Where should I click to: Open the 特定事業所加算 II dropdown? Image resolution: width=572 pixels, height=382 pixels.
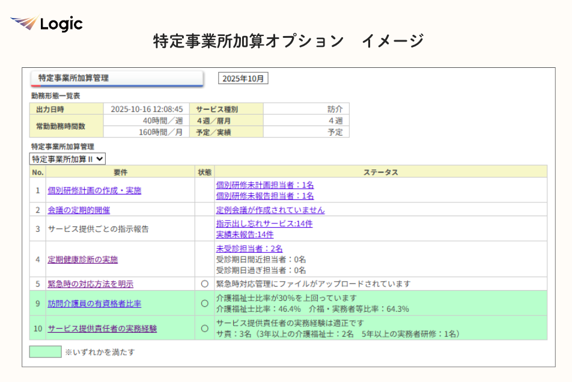coord(67,159)
